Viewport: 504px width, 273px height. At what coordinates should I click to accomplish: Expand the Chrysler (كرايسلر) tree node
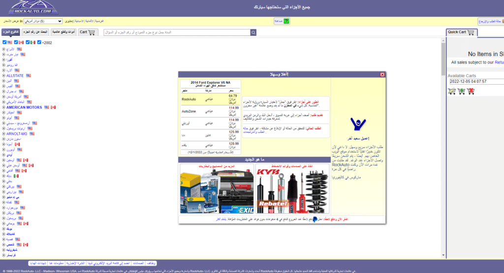click(x=4, y=255)
